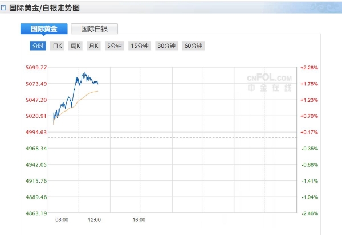The width and height of the screenshot is (342, 235).
Task: Open the 国际白银 tab
Action: [x=94, y=28]
